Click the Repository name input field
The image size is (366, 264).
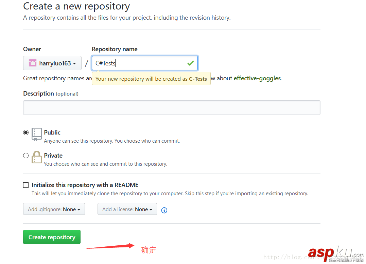tap(139, 63)
